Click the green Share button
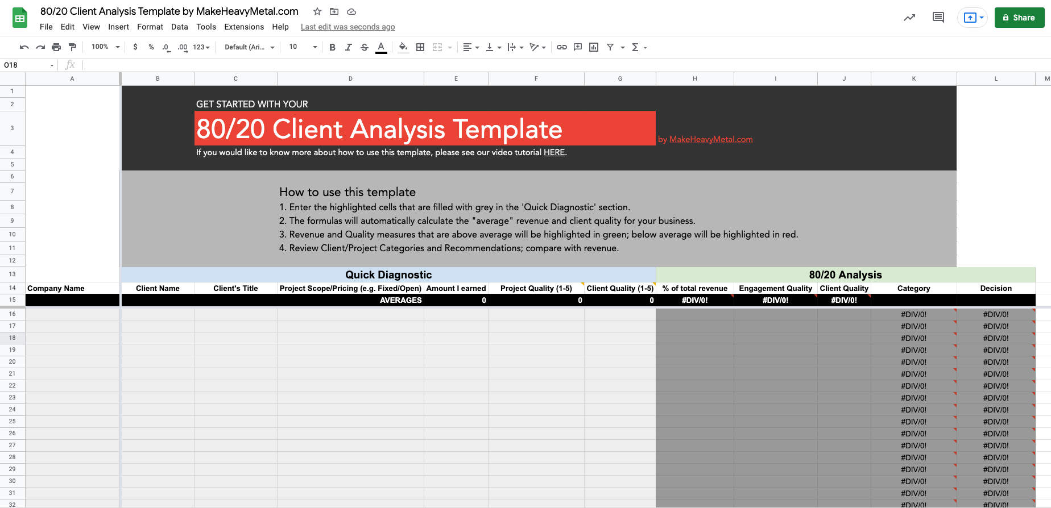This screenshot has width=1051, height=508. pos(1019,18)
